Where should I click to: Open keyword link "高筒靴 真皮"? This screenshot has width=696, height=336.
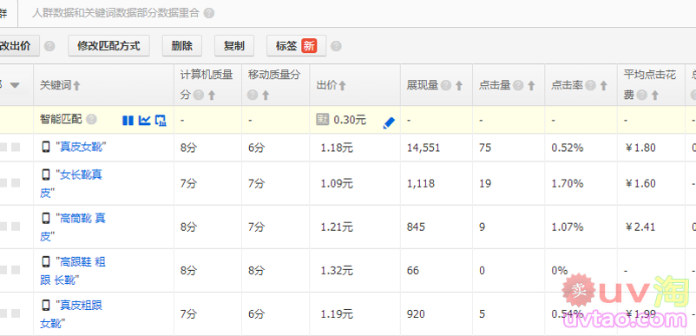tap(73, 227)
